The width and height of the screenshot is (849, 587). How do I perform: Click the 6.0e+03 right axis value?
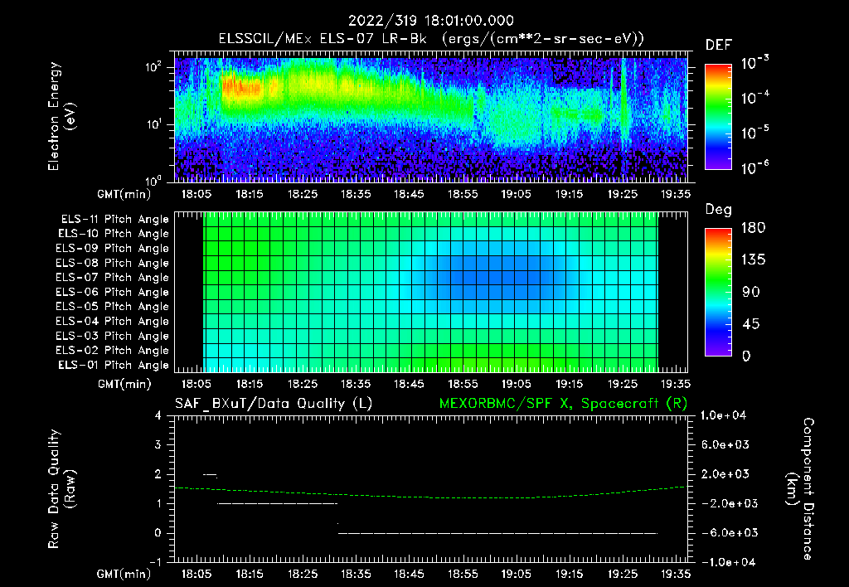click(x=725, y=445)
